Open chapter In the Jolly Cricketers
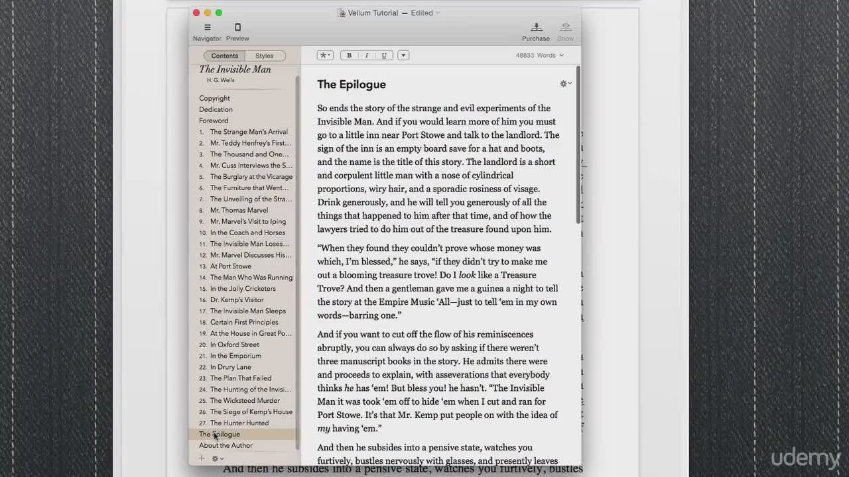 [243, 289]
